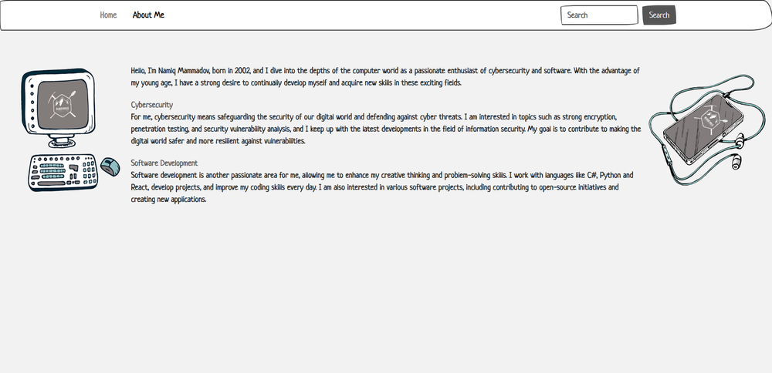Click the empty navbar area between links and search
The width and height of the screenshot is (772, 373).
click(363, 15)
